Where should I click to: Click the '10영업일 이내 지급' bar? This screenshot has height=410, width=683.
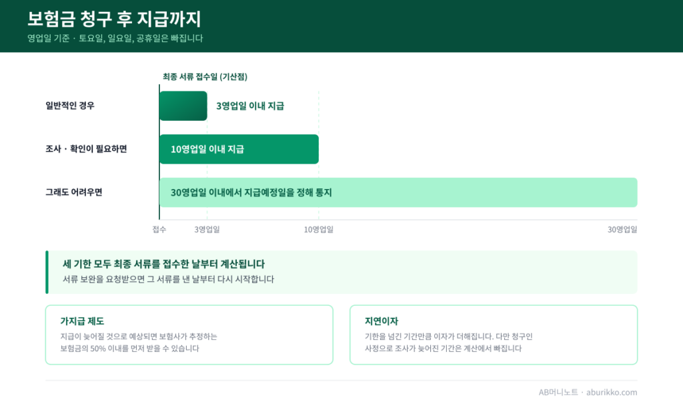(239, 149)
